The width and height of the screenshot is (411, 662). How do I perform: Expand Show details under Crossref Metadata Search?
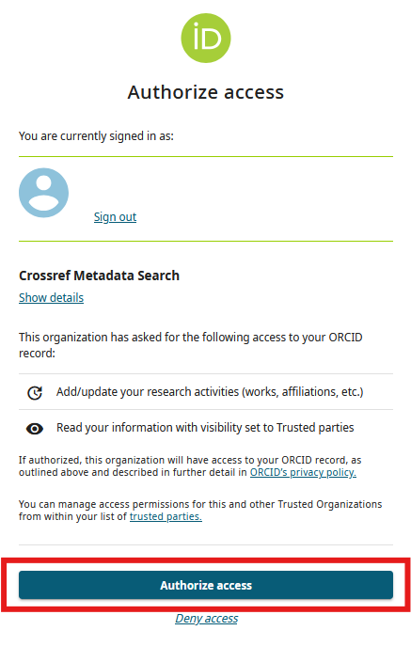(51, 298)
